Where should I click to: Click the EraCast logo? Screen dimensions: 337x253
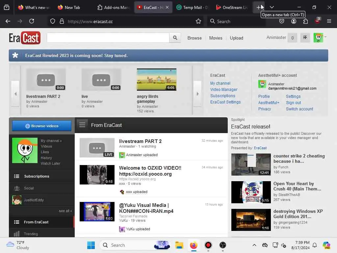pyautogui.click(x=24, y=38)
